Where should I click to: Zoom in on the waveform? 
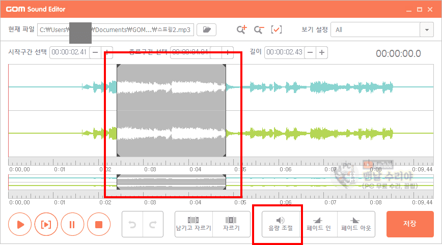(x=241, y=29)
